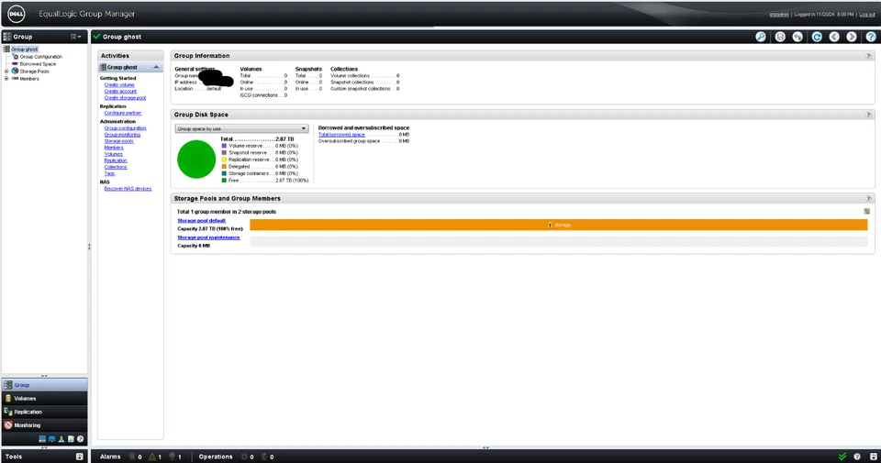Image resolution: width=881 pixels, height=463 pixels.
Task: Click the Volume reserve blue legend swatch
Action: [x=224, y=146]
